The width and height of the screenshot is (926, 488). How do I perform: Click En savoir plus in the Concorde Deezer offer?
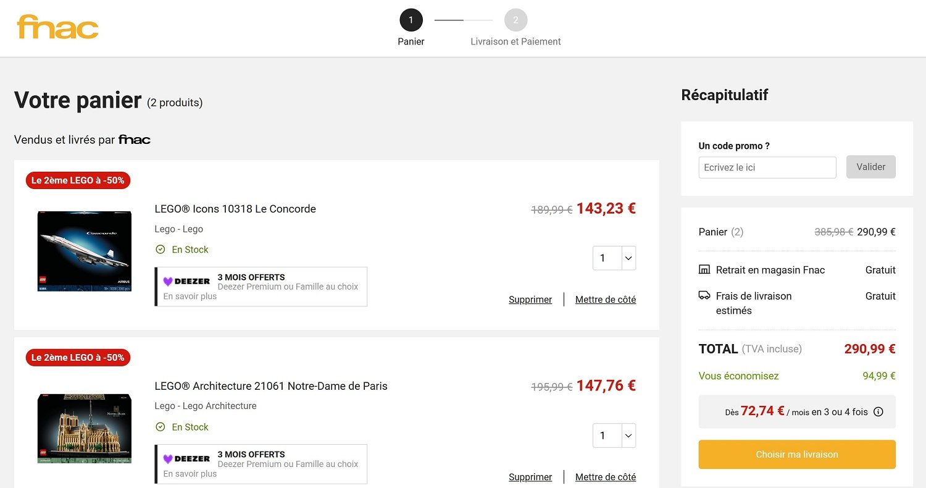pos(190,297)
